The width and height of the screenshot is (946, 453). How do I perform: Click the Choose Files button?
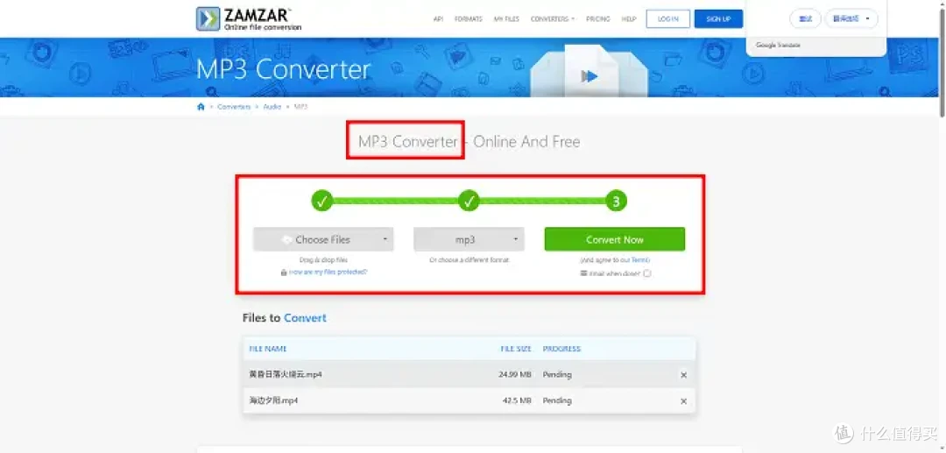pos(323,239)
